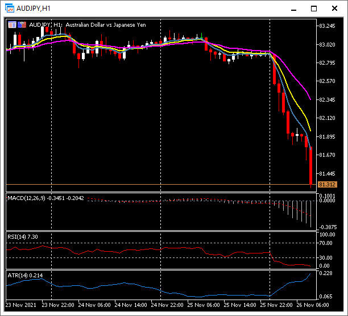Screen dimensions: 348x316
Task: Click the 82.120 price scale value
Action: (327, 118)
